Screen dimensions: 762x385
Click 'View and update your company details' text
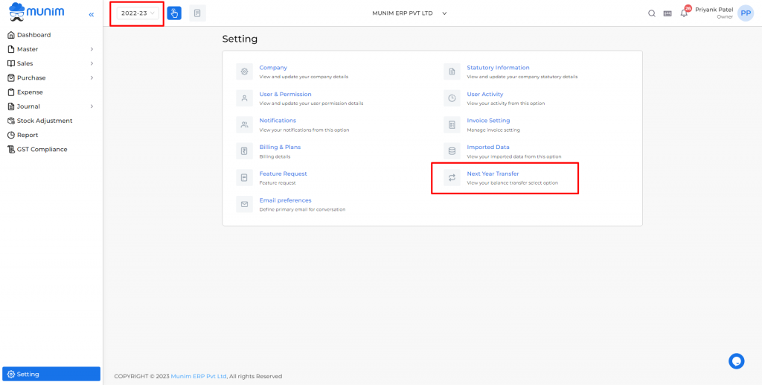click(304, 77)
